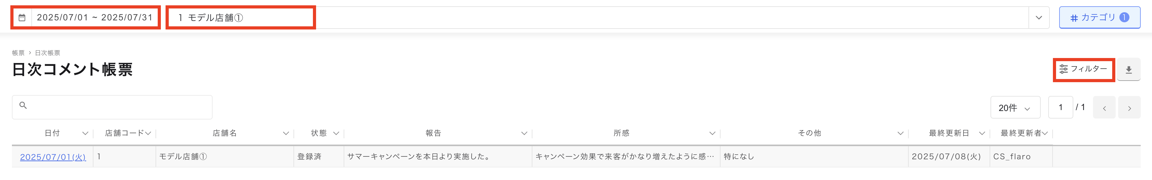This screenshot has width=1152, height=180.
Task: Expand the store selector dropdown chevron
Action: click(x=1038, y=18)
